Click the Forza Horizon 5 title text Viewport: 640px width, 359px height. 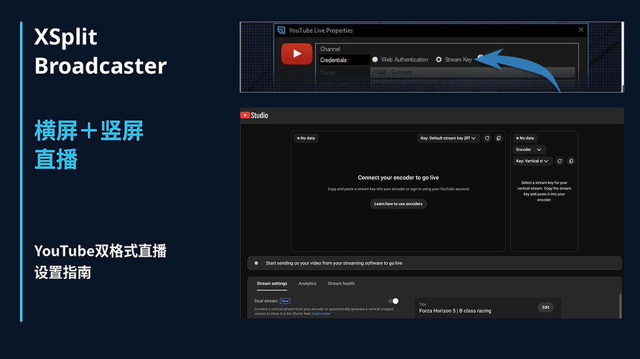pos(455,311)
